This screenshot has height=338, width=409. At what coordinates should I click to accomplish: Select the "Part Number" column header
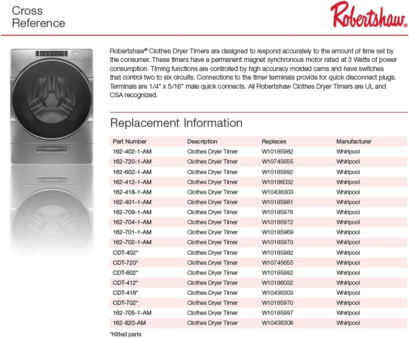coord(130,141)
